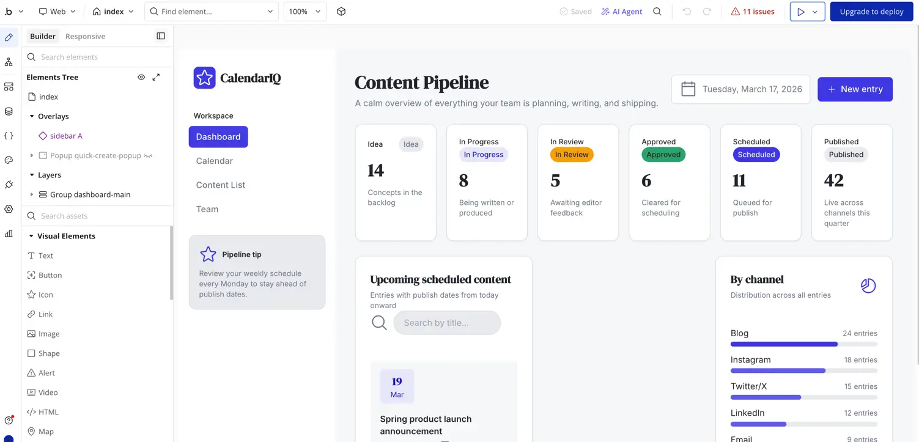Viewport: 919px width, 442px height.
Task: Click Upgrade to deploy
Action: click(871, 12)
